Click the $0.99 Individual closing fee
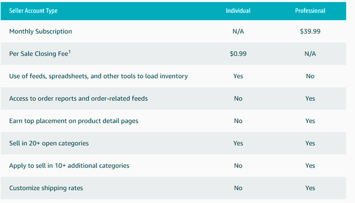Viewport: 355px width, 203px height. point(238,53)
